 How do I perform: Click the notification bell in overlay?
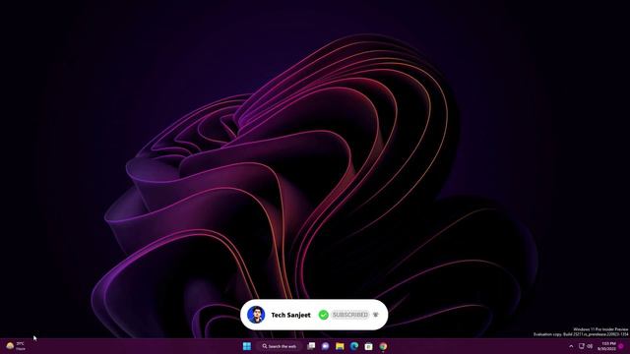(376, 315)
